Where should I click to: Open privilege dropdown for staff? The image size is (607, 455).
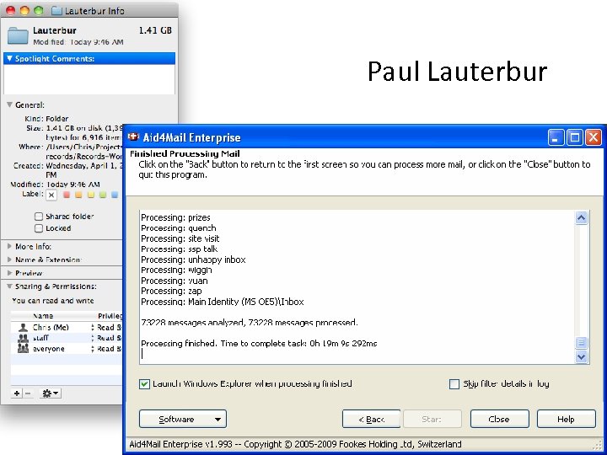[93, 338]
